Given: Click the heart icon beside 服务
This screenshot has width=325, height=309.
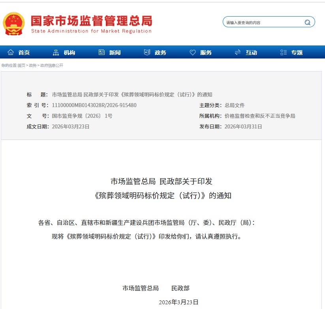Looking at the screenshot, I should [x=193, y=53].
